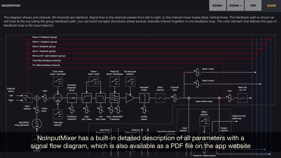Click the Protection threshold potentiometer
Viewport: 281px width, 158px height.
coord(72,110)
